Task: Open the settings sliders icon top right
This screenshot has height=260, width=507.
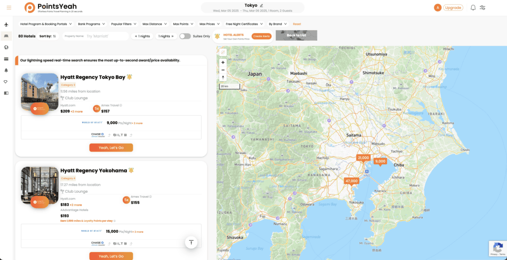Action: (x=483, y=7)
